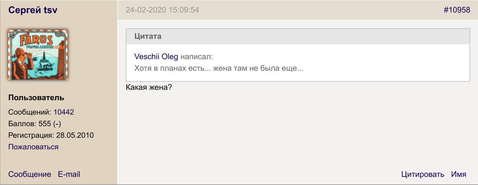
Task: Click the reply text Какая жена?
Action: 149,87
